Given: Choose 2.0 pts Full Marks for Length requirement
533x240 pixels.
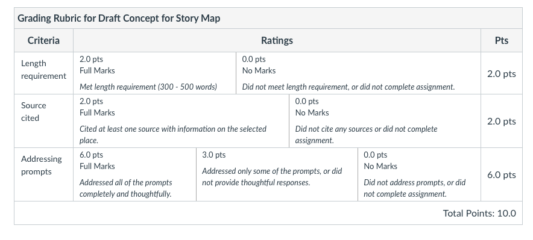Looking at the screenshot, I should [155, 73].
